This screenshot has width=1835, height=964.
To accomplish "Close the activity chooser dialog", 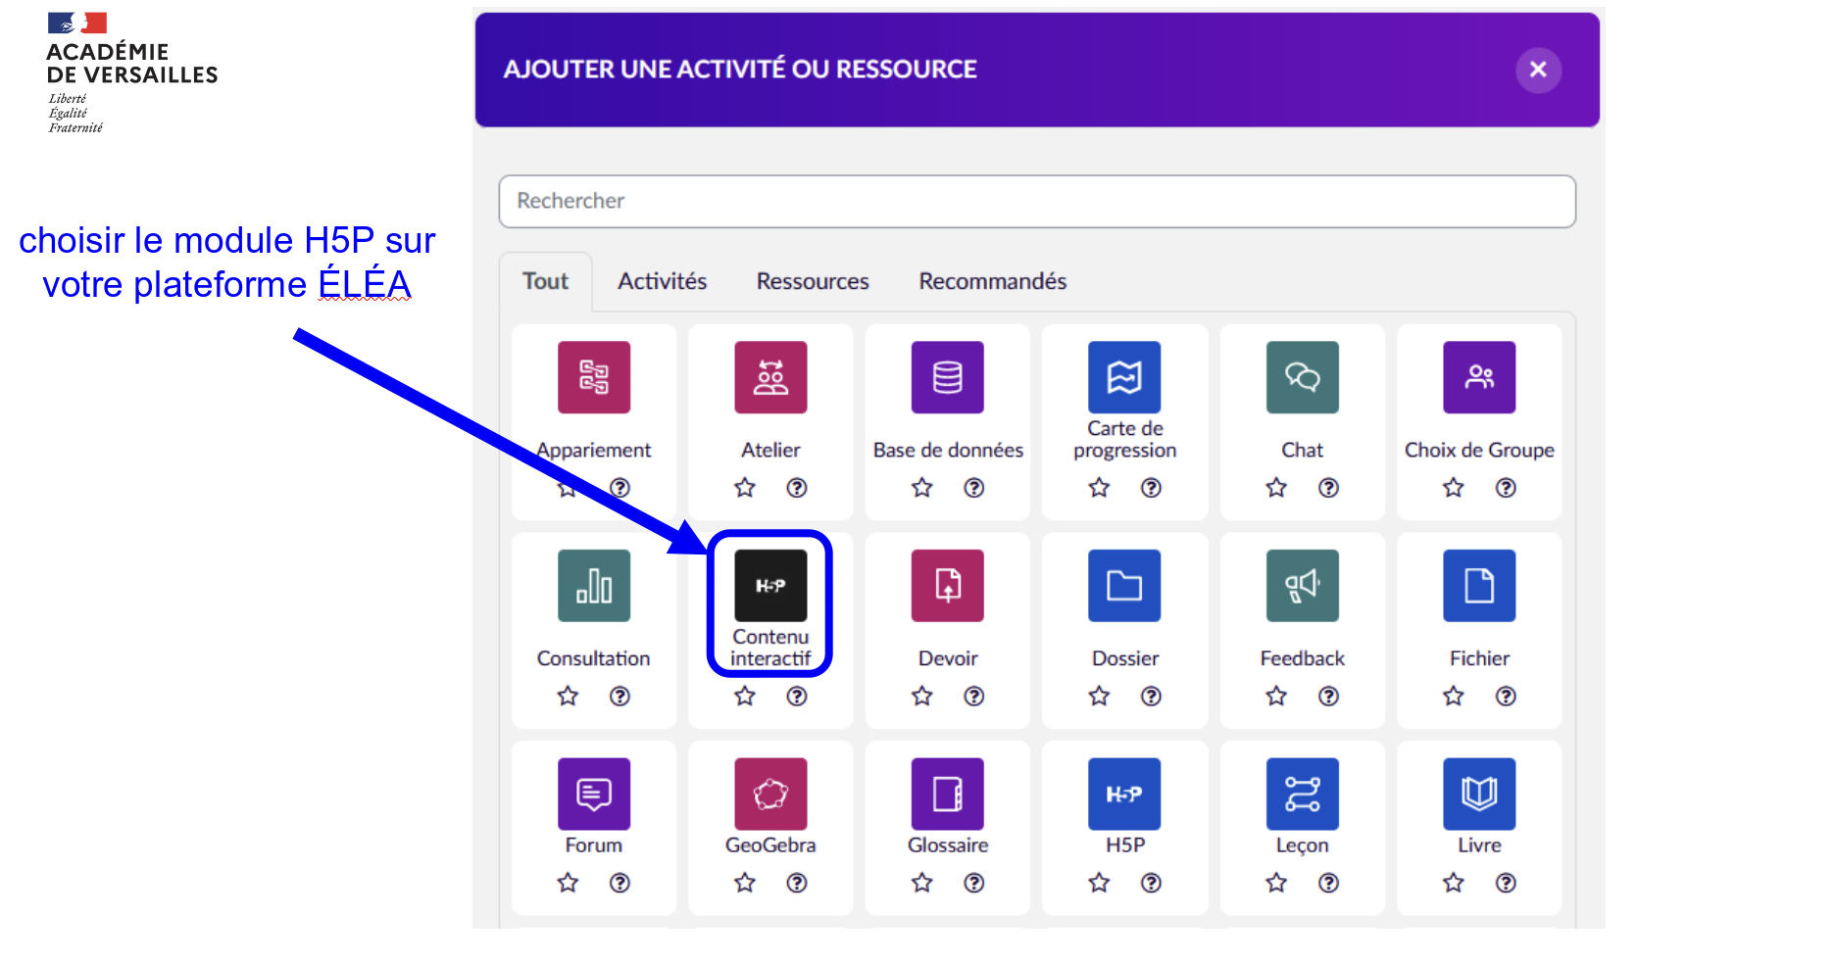I will (1538, 70).
